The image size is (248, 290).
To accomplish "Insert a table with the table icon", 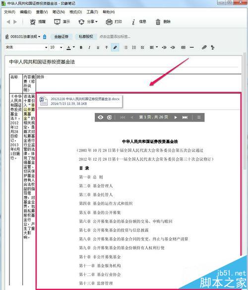I will (x=183, y=48).
